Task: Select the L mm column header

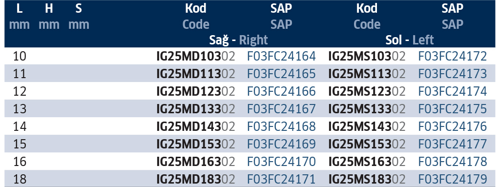Action: (x=20, y=17)
